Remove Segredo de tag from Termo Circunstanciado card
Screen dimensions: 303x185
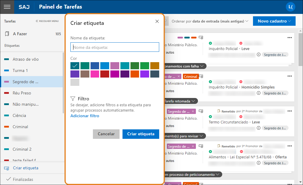coord(193,112)
